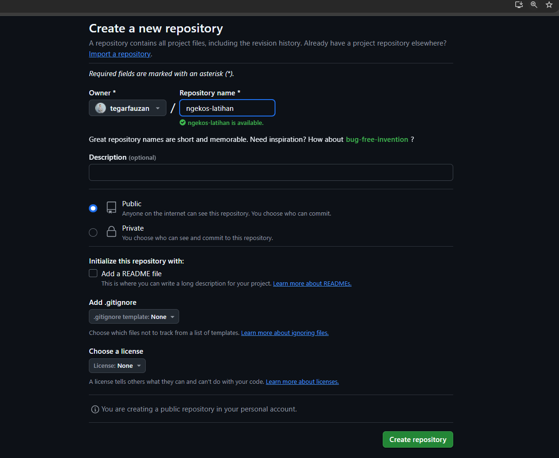Open Learn more about ignoring files link
This screenshot has height=458, width=559.
point(285,333)
